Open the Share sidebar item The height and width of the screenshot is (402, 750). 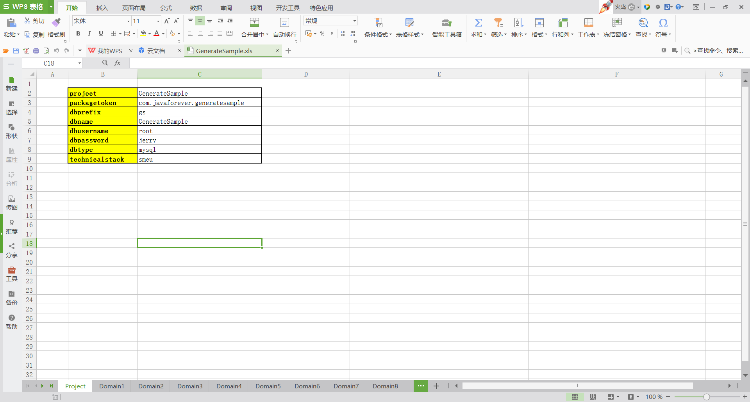[12, 251]
